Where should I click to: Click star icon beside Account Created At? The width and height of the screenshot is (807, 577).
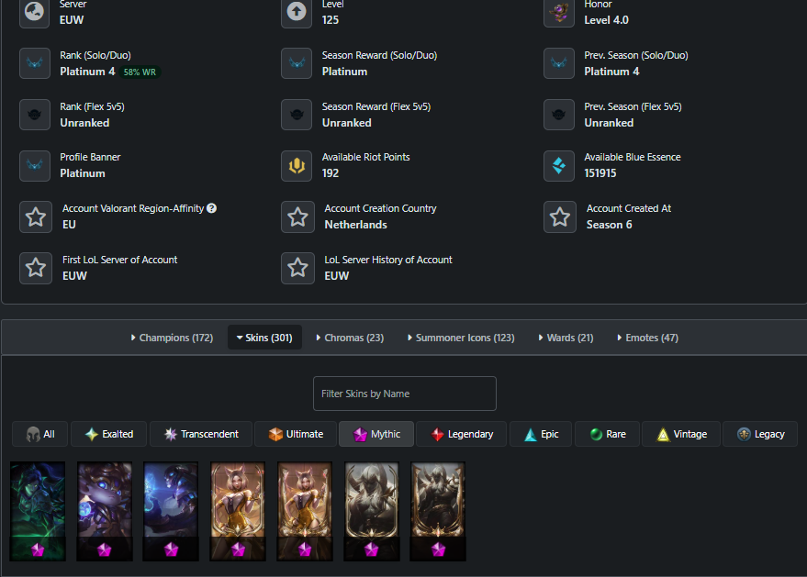560,216
